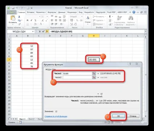This screenshot has height=131, width=154.
Task: Select the Лист1 sheet tab
Action: click(x=23, y=119)
